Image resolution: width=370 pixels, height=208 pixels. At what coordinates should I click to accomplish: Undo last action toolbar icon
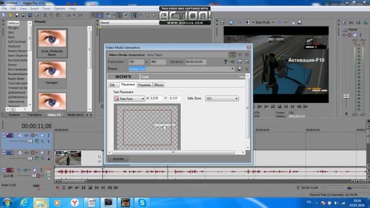click(68, 16)
